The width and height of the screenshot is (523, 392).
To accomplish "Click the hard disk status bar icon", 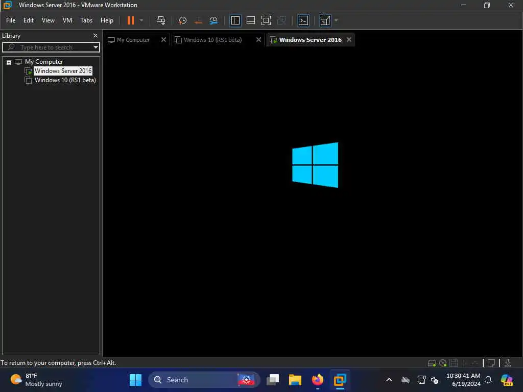I will coord(432,363).
